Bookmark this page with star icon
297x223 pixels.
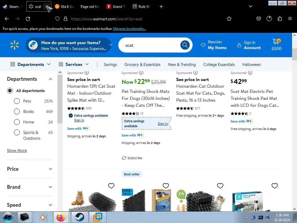click(229, 19)
